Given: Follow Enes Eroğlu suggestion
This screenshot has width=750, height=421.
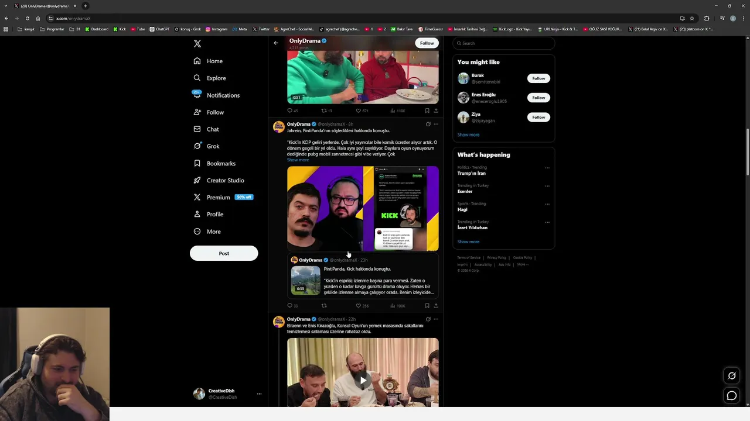Looking at the screenshot, I should 538,98.
